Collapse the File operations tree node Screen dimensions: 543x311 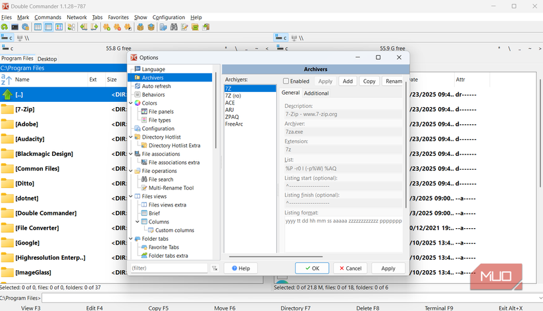click(x=130, y=171)
